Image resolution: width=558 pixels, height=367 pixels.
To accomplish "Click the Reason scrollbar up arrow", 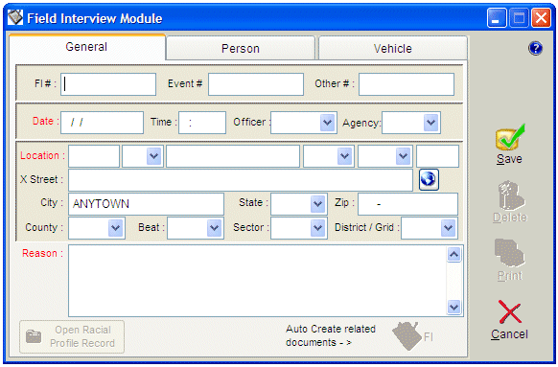I will click(454, 254).
